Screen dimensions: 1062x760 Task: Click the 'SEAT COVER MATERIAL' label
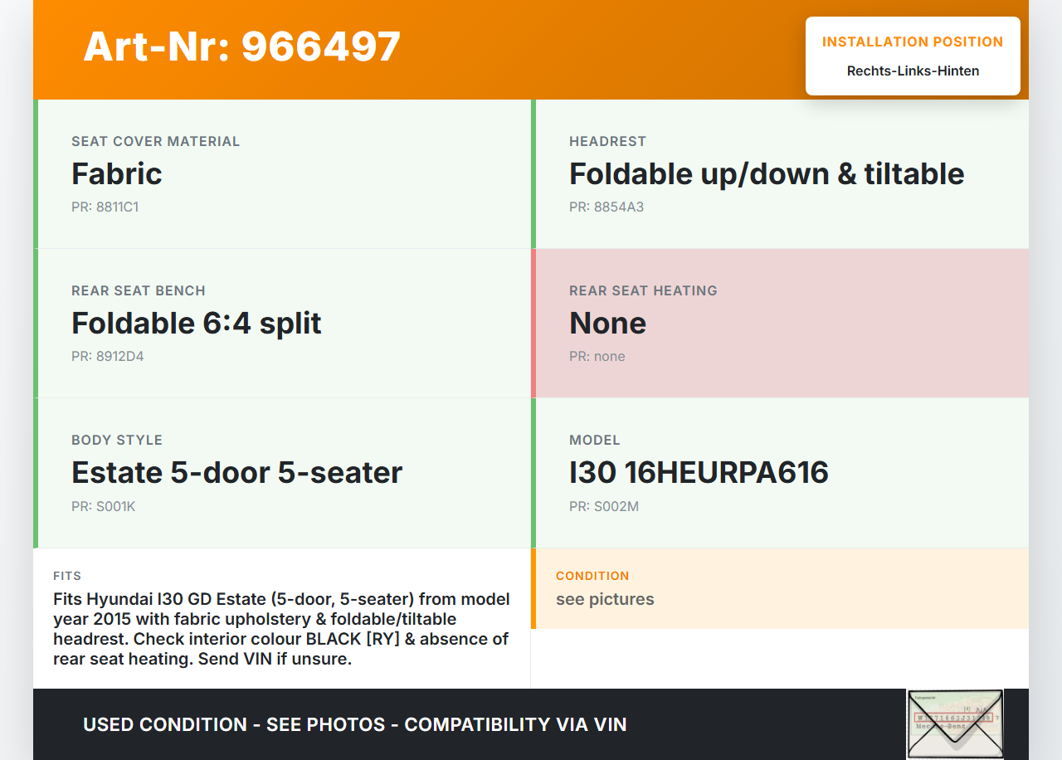pyautogui.click(x=156, y=141)
